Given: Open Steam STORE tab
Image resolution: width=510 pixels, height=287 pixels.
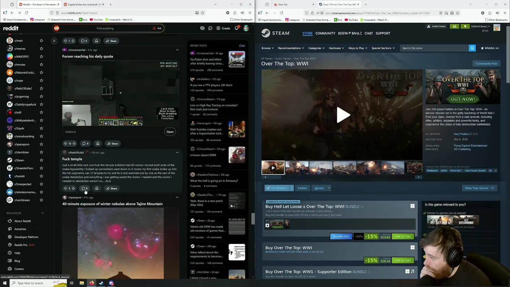Looking at the screenshot, I should click(308, 33).
